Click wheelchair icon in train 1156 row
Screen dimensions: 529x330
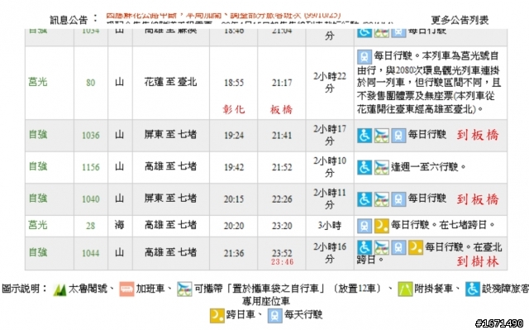[x=365, y=167]
